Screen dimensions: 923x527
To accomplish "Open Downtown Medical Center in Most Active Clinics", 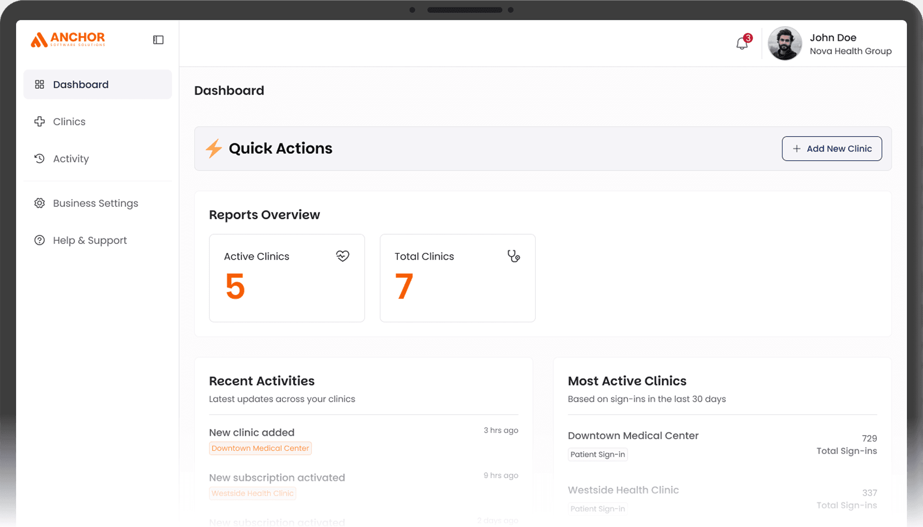I will (x=633, y=436).
